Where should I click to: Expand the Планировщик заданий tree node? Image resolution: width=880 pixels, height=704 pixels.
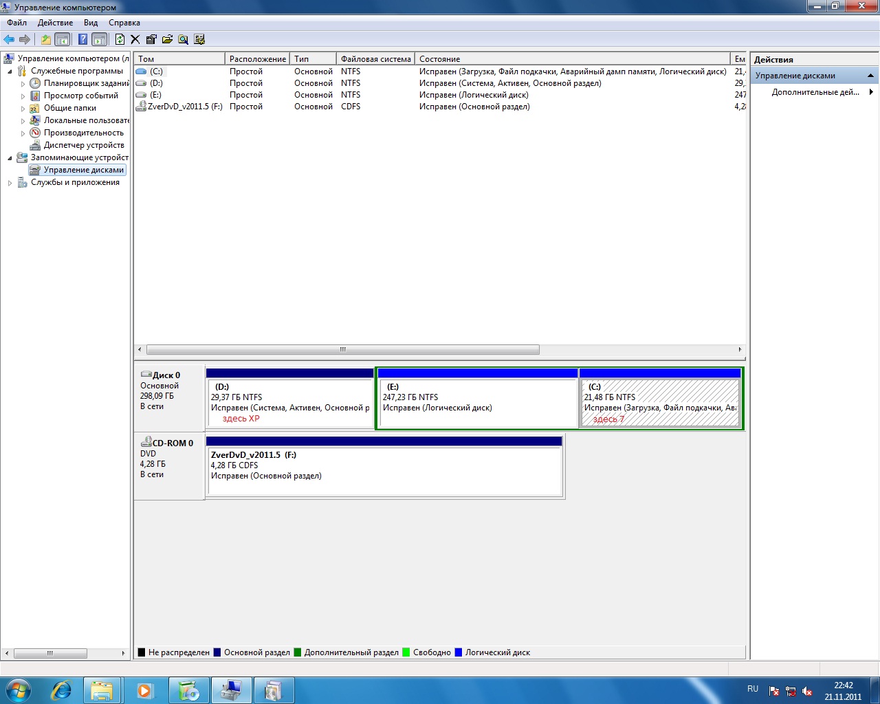[x=23, y=84]
